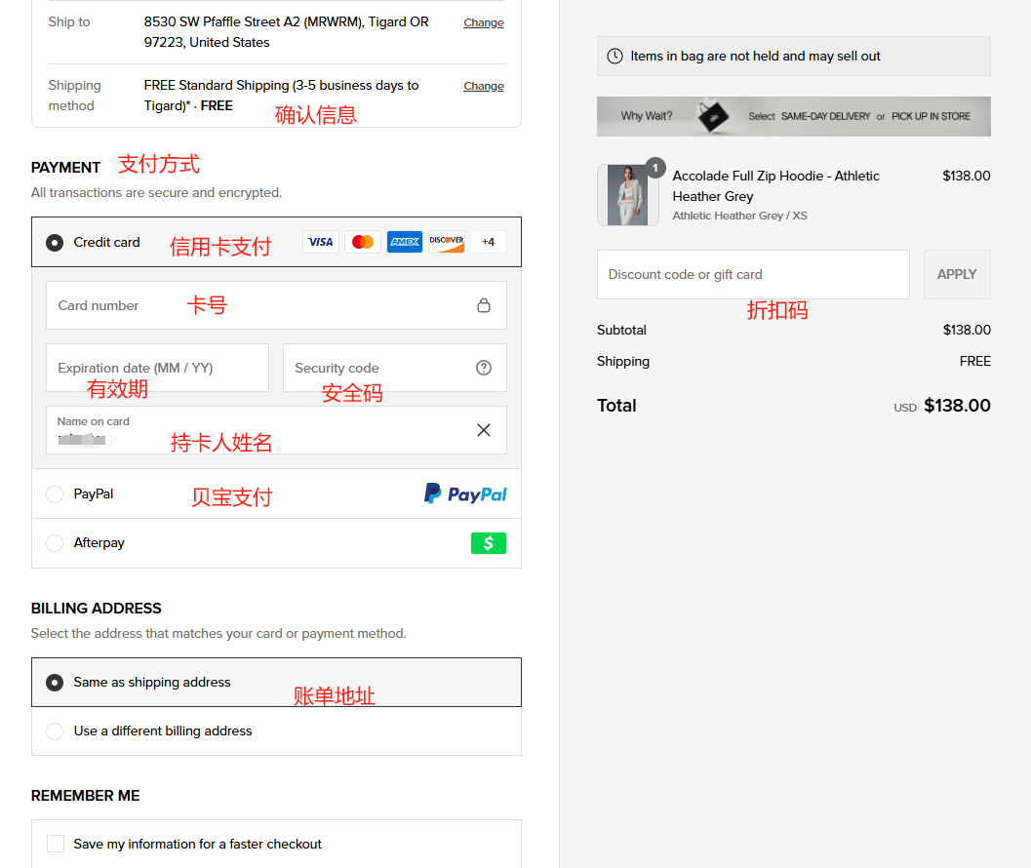Change the shipping method

[x=483, y=86]
